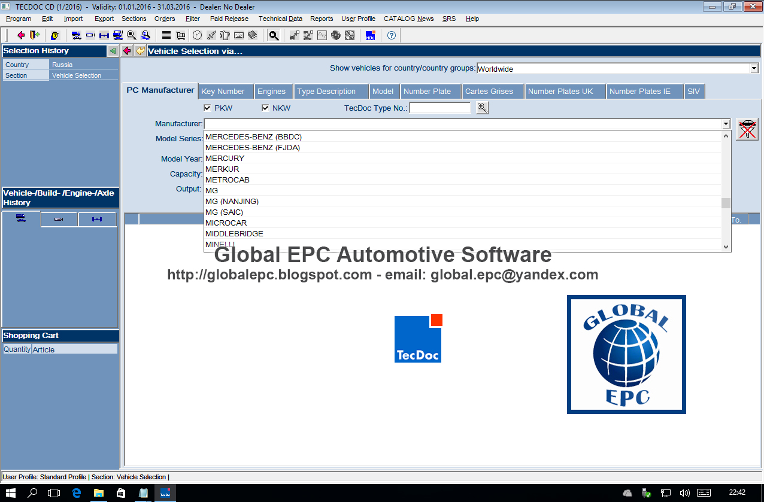Click the manufacturer list scroll down arrow

(726, 247)
